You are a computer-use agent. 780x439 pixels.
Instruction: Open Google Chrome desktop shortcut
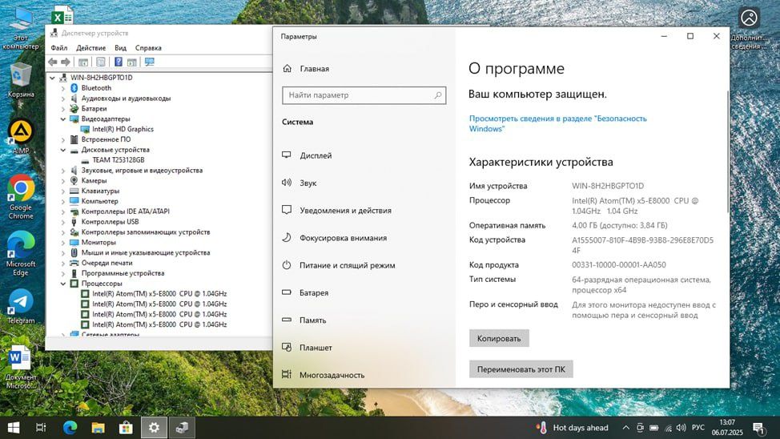pyautogui.click(x=21, y=197)
